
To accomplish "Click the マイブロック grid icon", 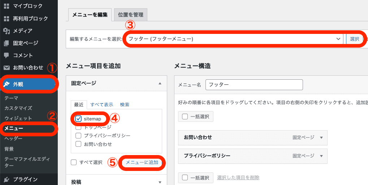I will (x=7, y=6).
